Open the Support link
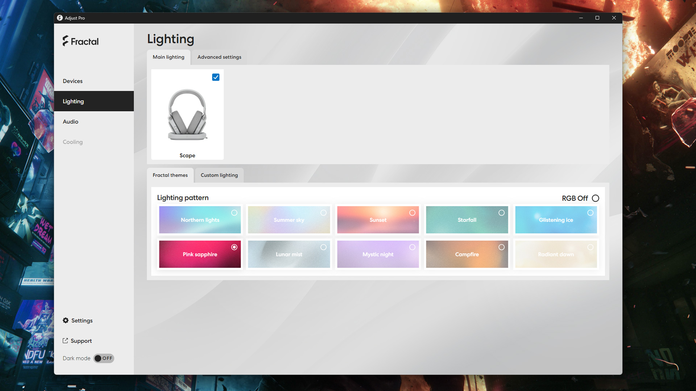The image size is (696, 391). click(x=81, y=340)
